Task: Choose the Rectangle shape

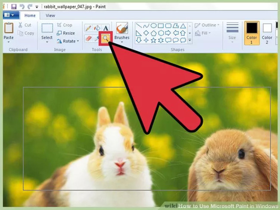Action: click(x=161, y=26)
